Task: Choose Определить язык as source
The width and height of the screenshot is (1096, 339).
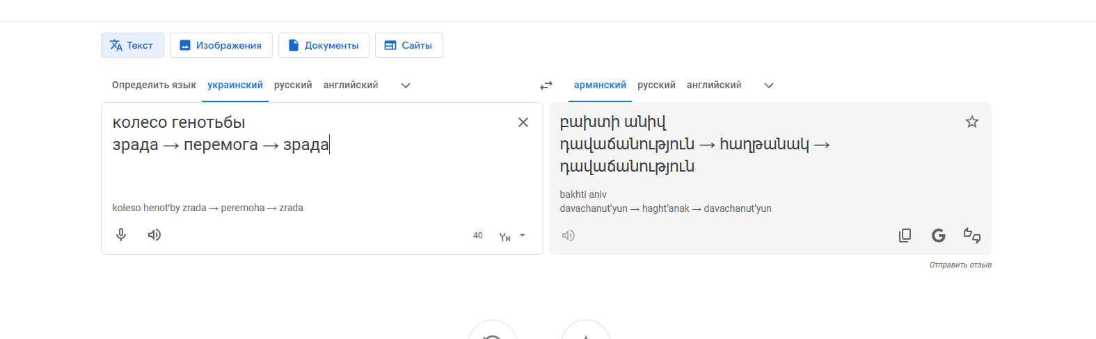Action: tap(154, 85)
